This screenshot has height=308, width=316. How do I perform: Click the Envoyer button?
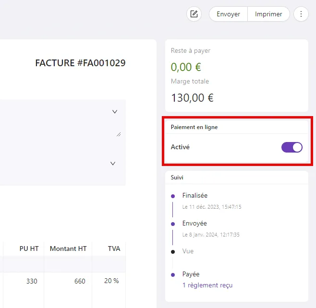(x=228, y=14)
